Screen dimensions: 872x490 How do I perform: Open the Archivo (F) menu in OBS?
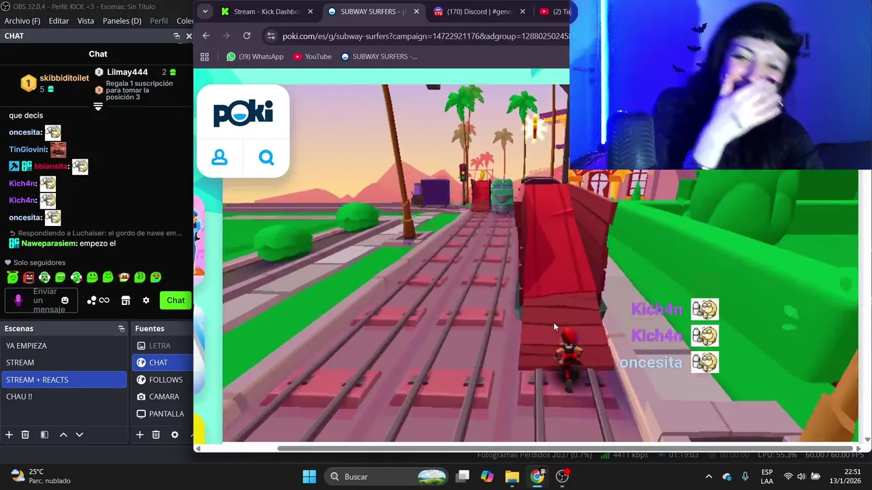pos(22,21)
